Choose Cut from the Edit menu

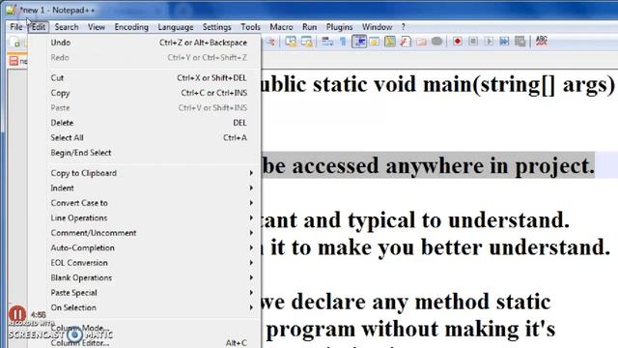tap(144, 78)
